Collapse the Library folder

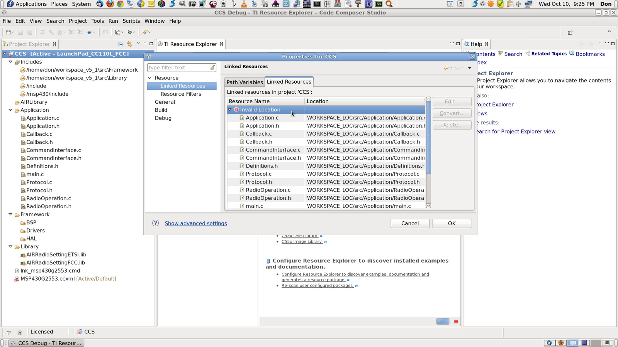10,246
